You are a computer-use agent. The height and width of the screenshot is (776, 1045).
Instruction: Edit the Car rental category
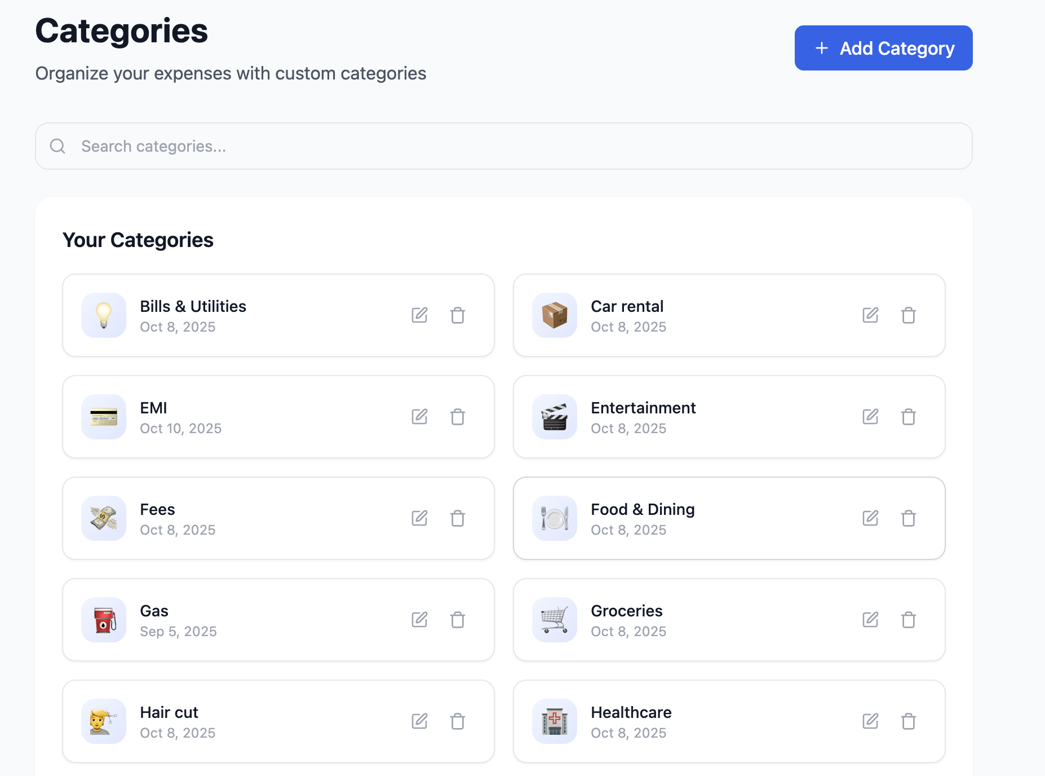[x=870, y=315]
